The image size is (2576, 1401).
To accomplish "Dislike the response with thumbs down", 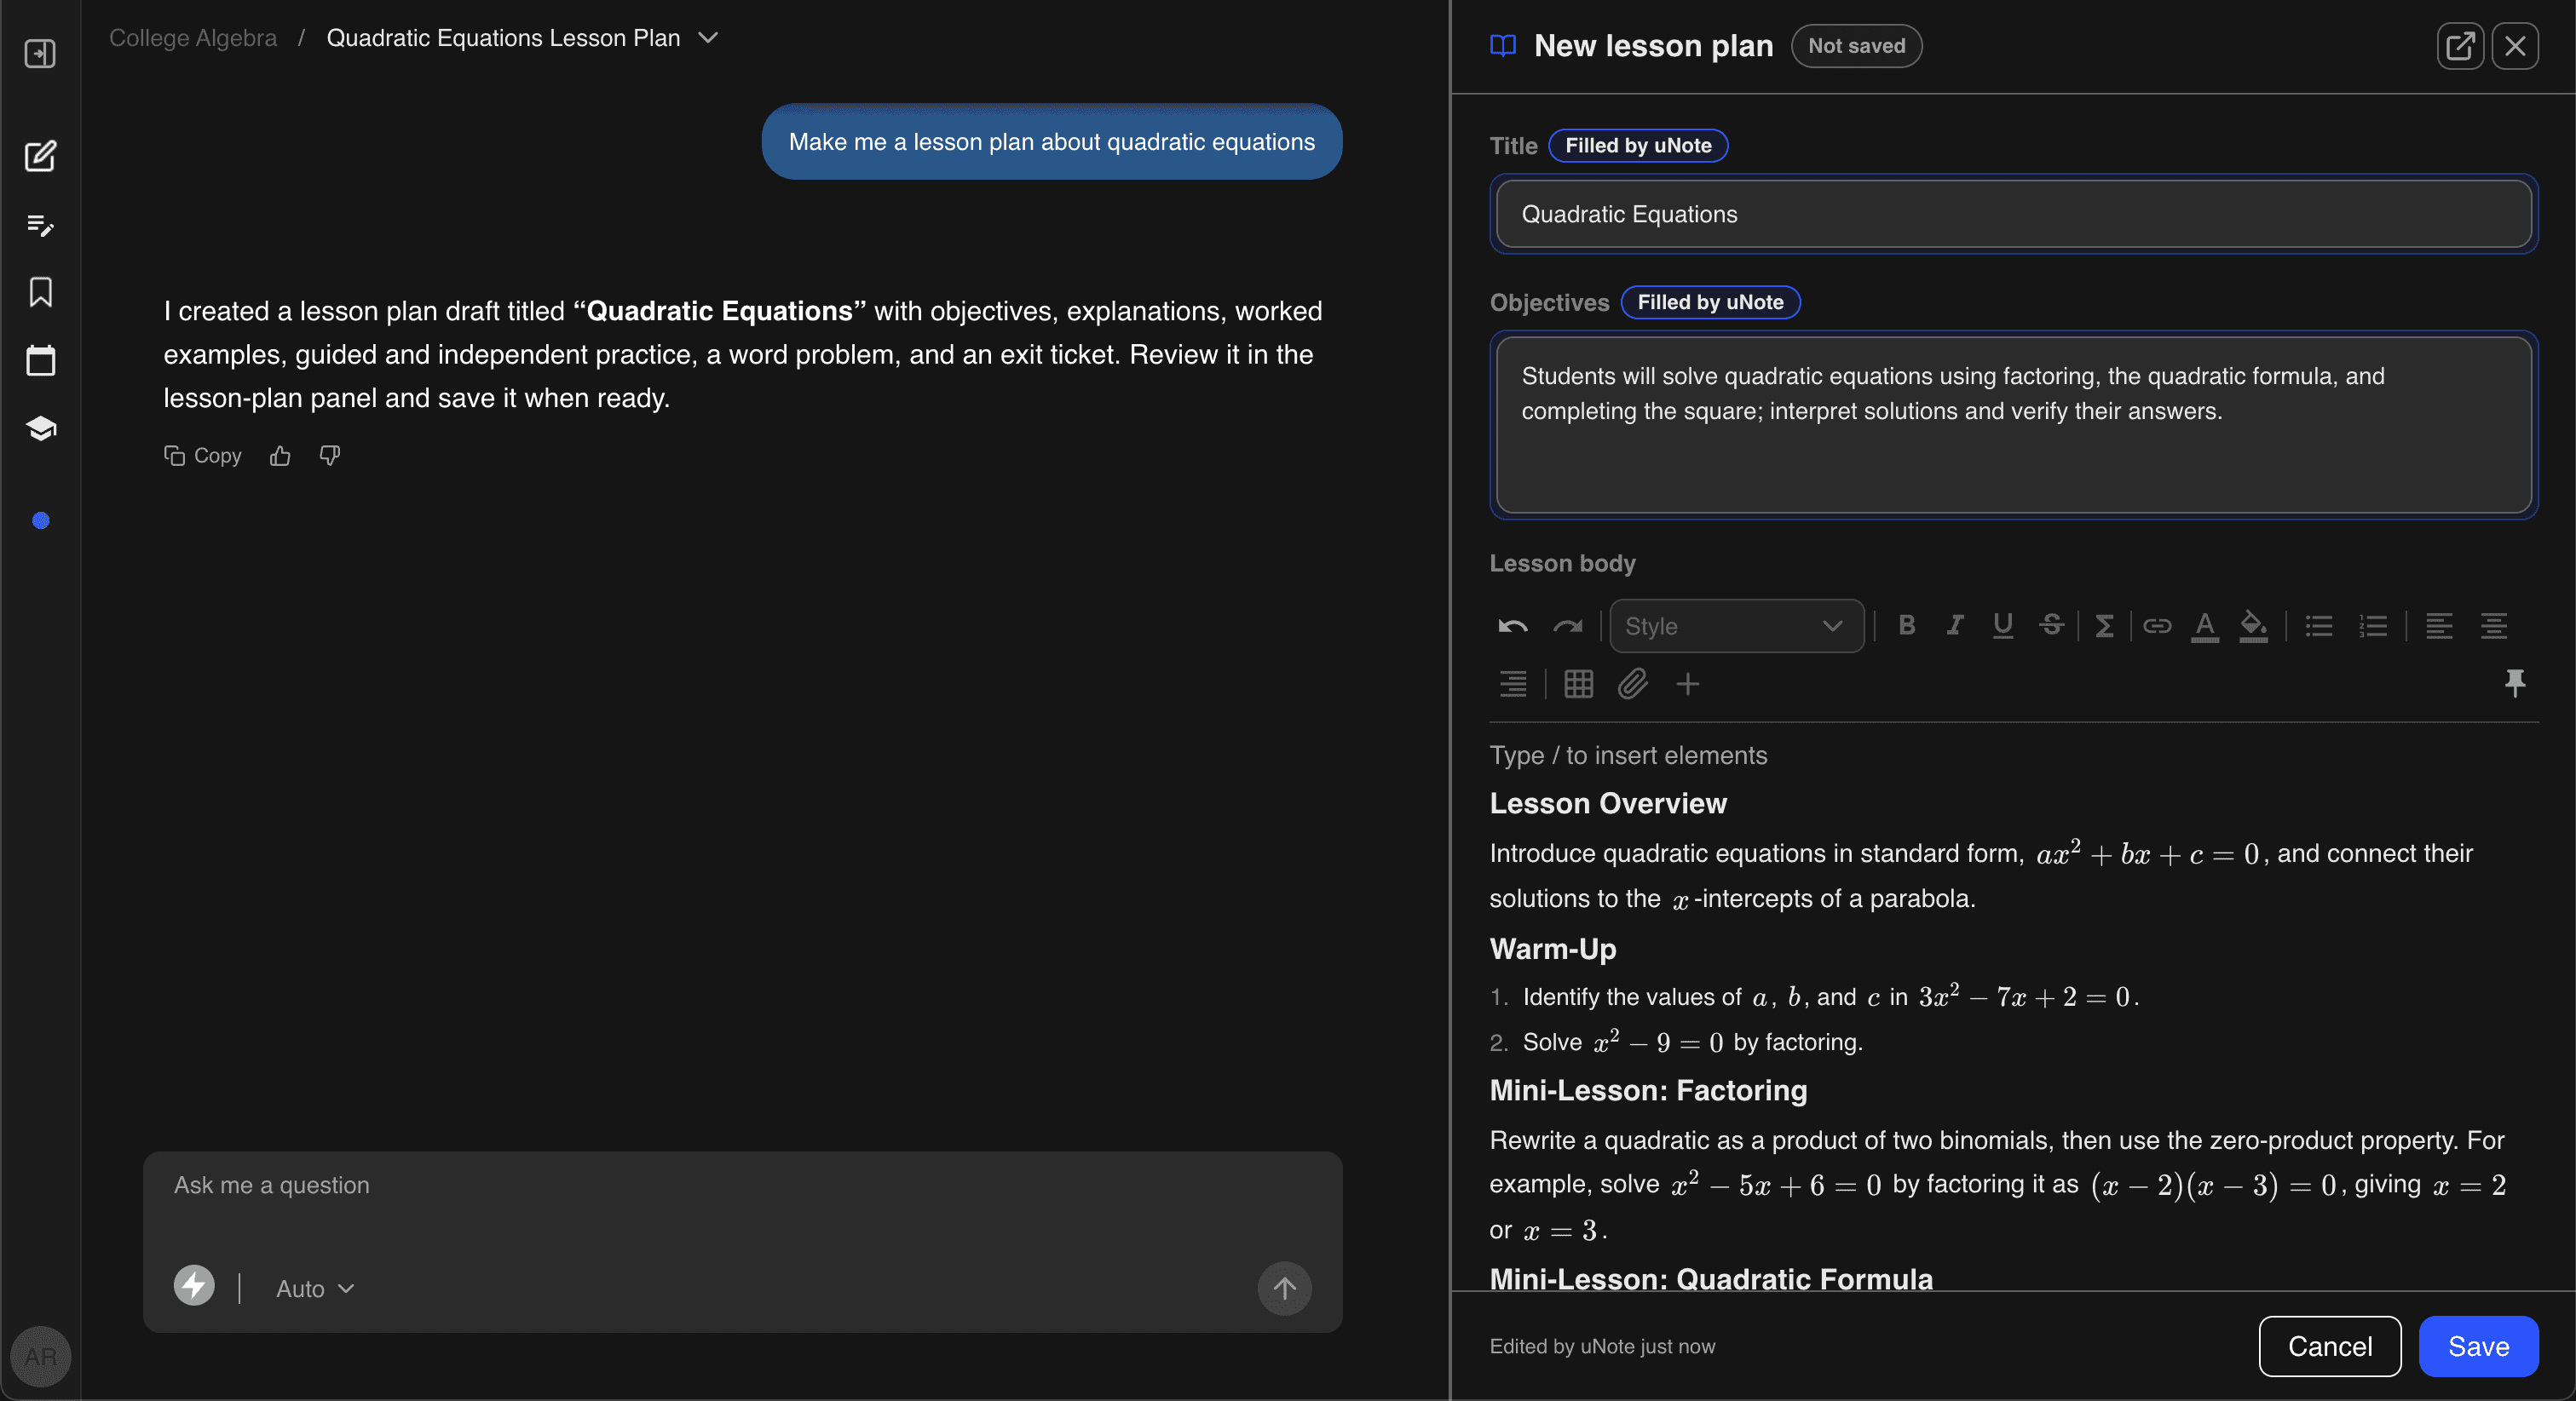I will pyautogui.click(x=330, y=456).
